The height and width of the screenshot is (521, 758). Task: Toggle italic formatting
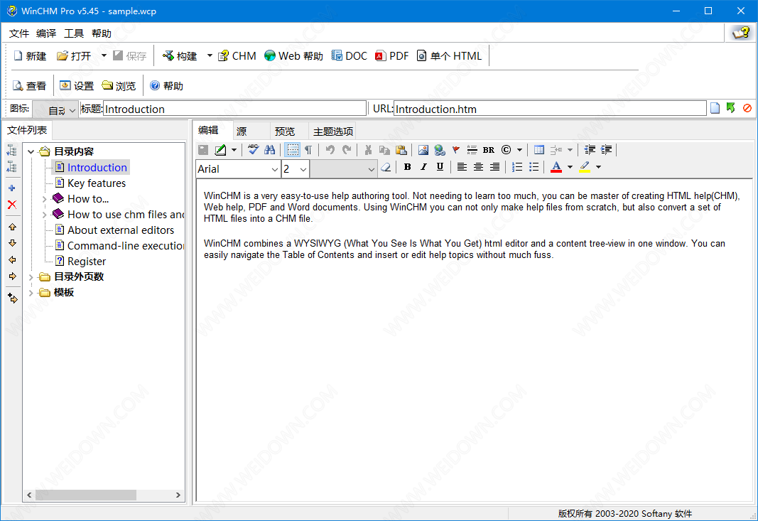click(x=423, y=168)
